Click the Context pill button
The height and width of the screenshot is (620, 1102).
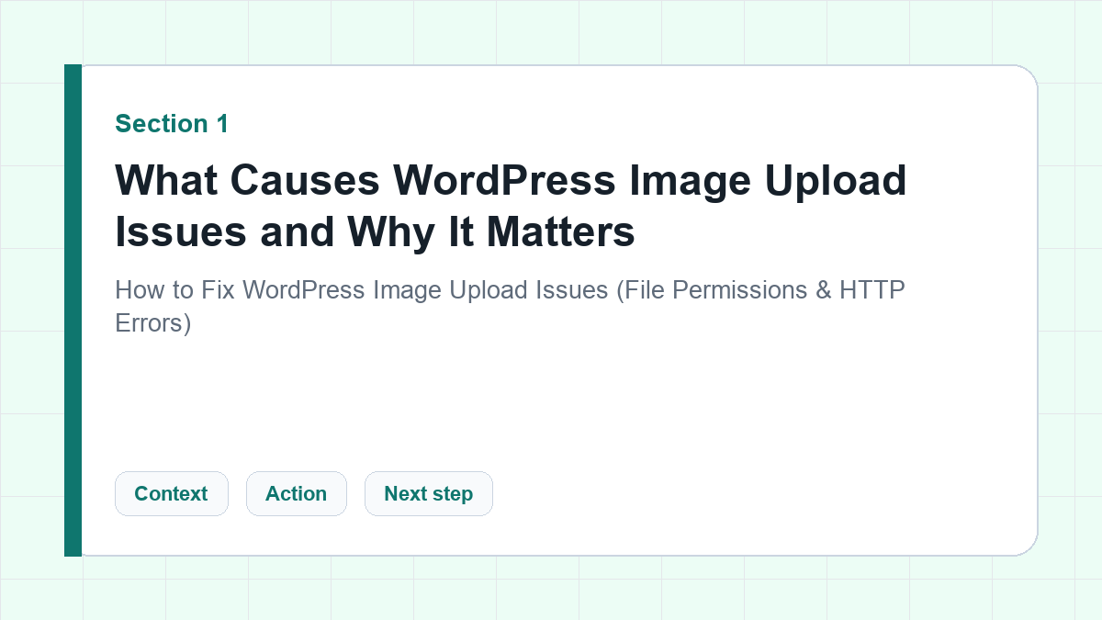pos(171,493)
